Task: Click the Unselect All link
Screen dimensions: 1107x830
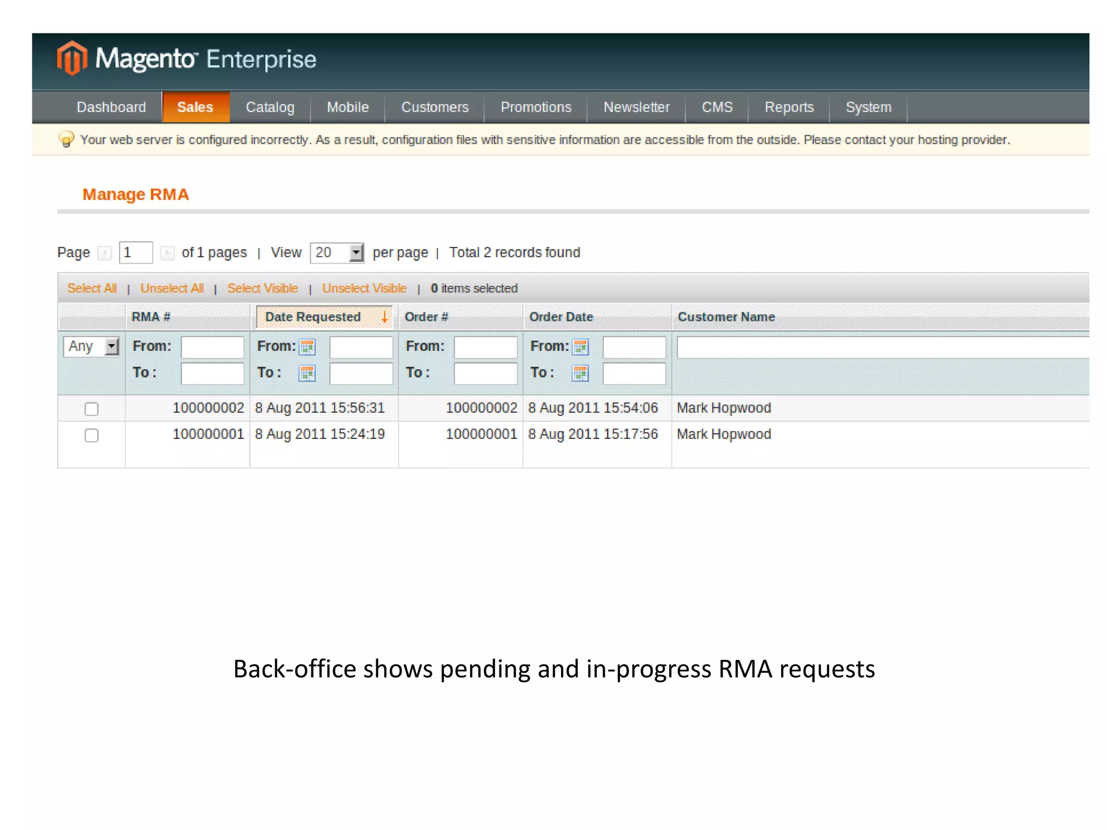Action: (x=172, y=289)
